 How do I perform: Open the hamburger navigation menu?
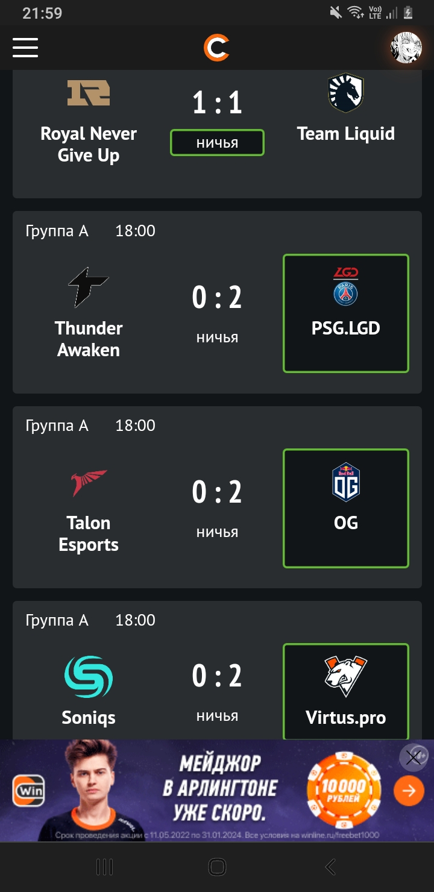(x=25, y=47)
